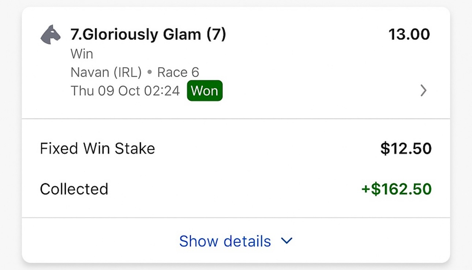Tap the Race 6 label
Viewport: 472px width, 270px height.
178,72
